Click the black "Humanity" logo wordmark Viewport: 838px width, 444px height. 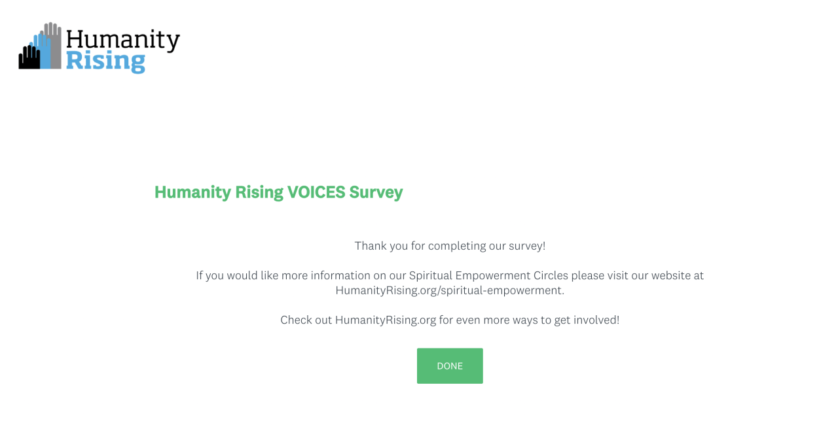(122, 39)
